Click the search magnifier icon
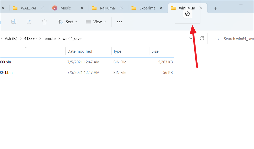The image size is (254, 149). click(217, 39)
